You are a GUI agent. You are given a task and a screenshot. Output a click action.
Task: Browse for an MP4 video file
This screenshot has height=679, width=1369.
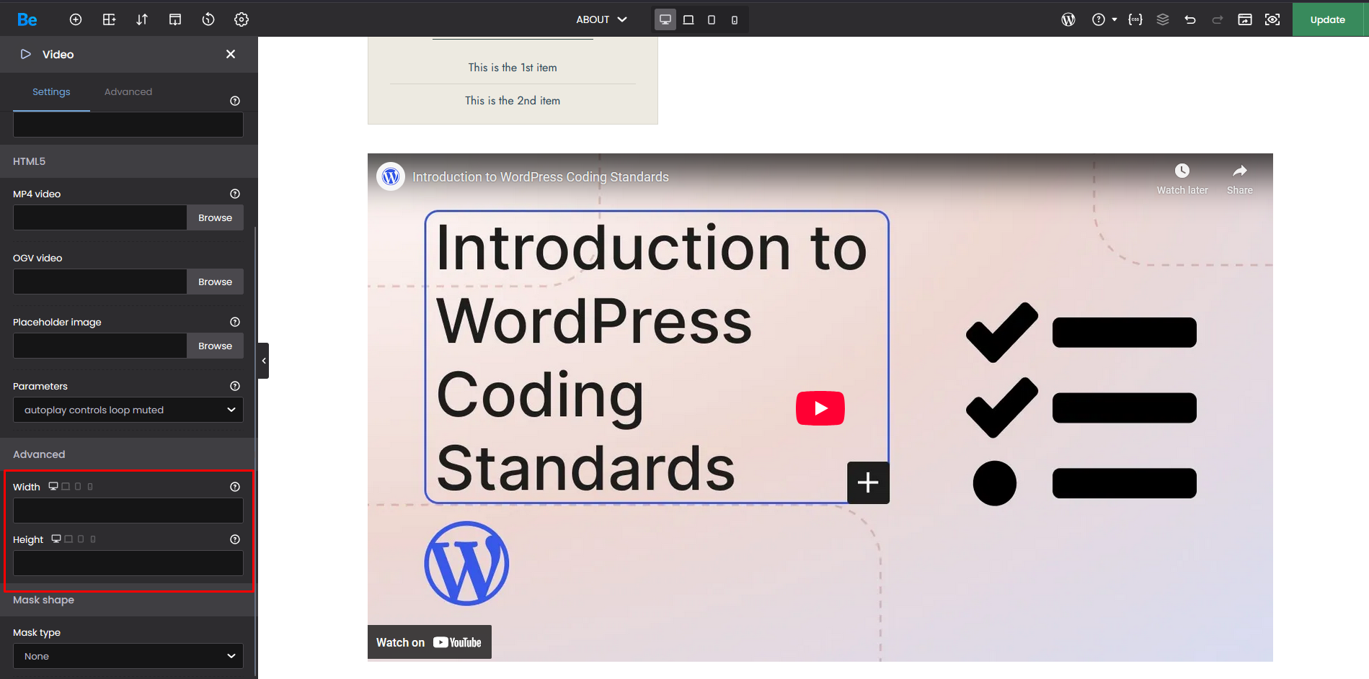(x=215, y=217)
